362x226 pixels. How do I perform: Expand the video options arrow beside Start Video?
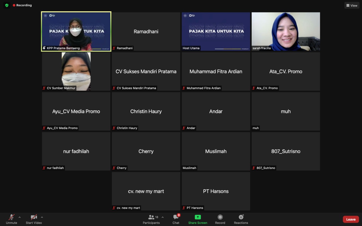[x=42, y=217]
